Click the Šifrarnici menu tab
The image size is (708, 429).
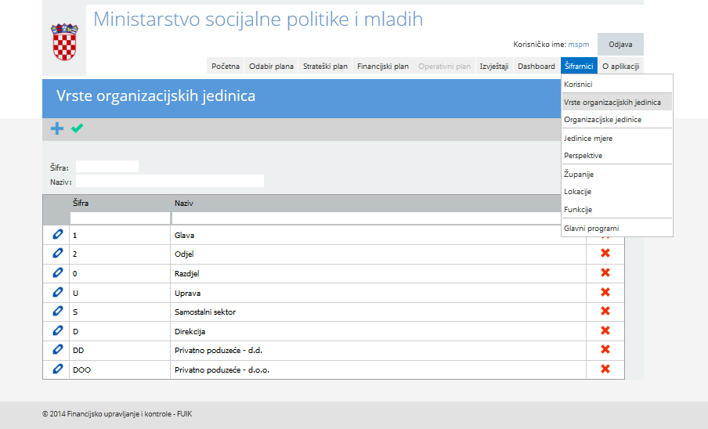click(x=579, y=66)
